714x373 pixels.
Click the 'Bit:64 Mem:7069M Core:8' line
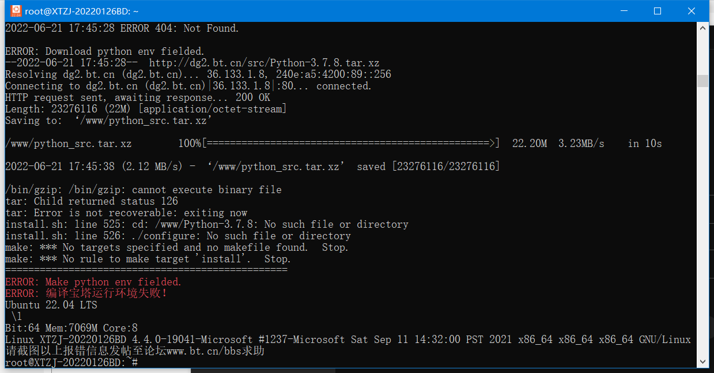pos(71,328)
